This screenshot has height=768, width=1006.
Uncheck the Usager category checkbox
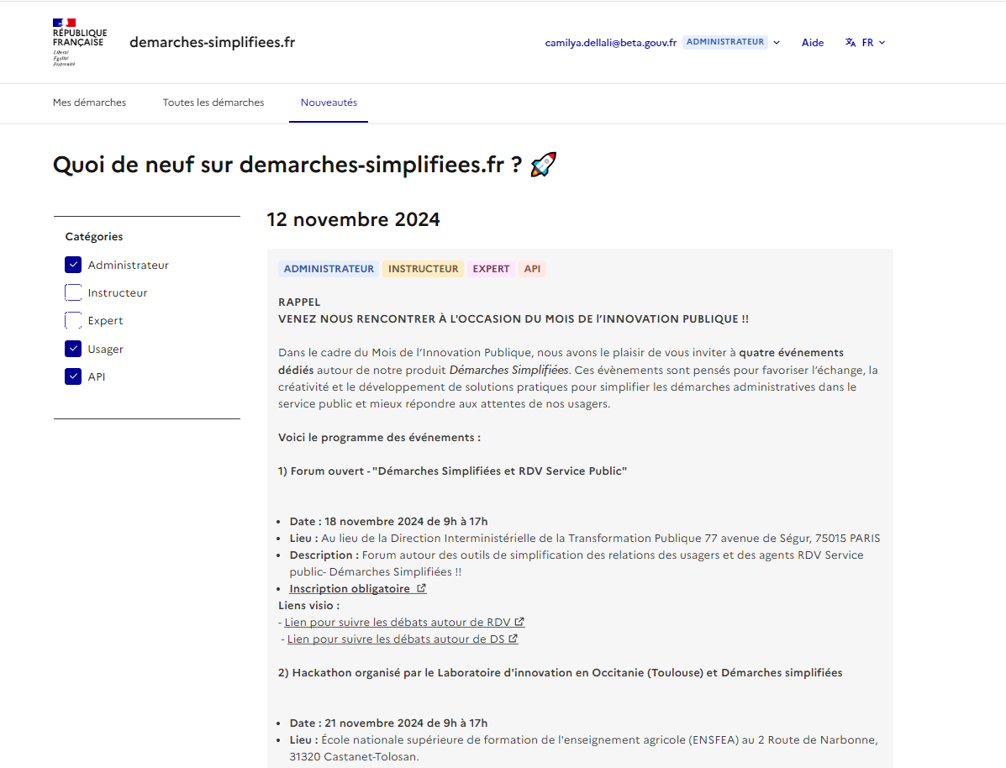[73, 349]
